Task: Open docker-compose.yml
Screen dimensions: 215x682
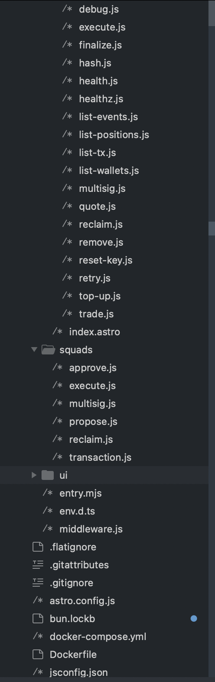Action: pyautogui.click(x=98, y=636)
